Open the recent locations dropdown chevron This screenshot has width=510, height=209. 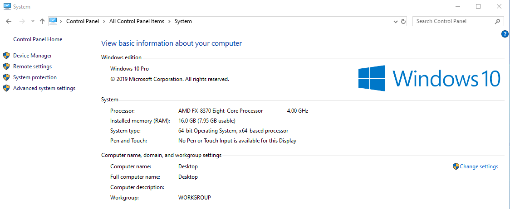(33, 21)
